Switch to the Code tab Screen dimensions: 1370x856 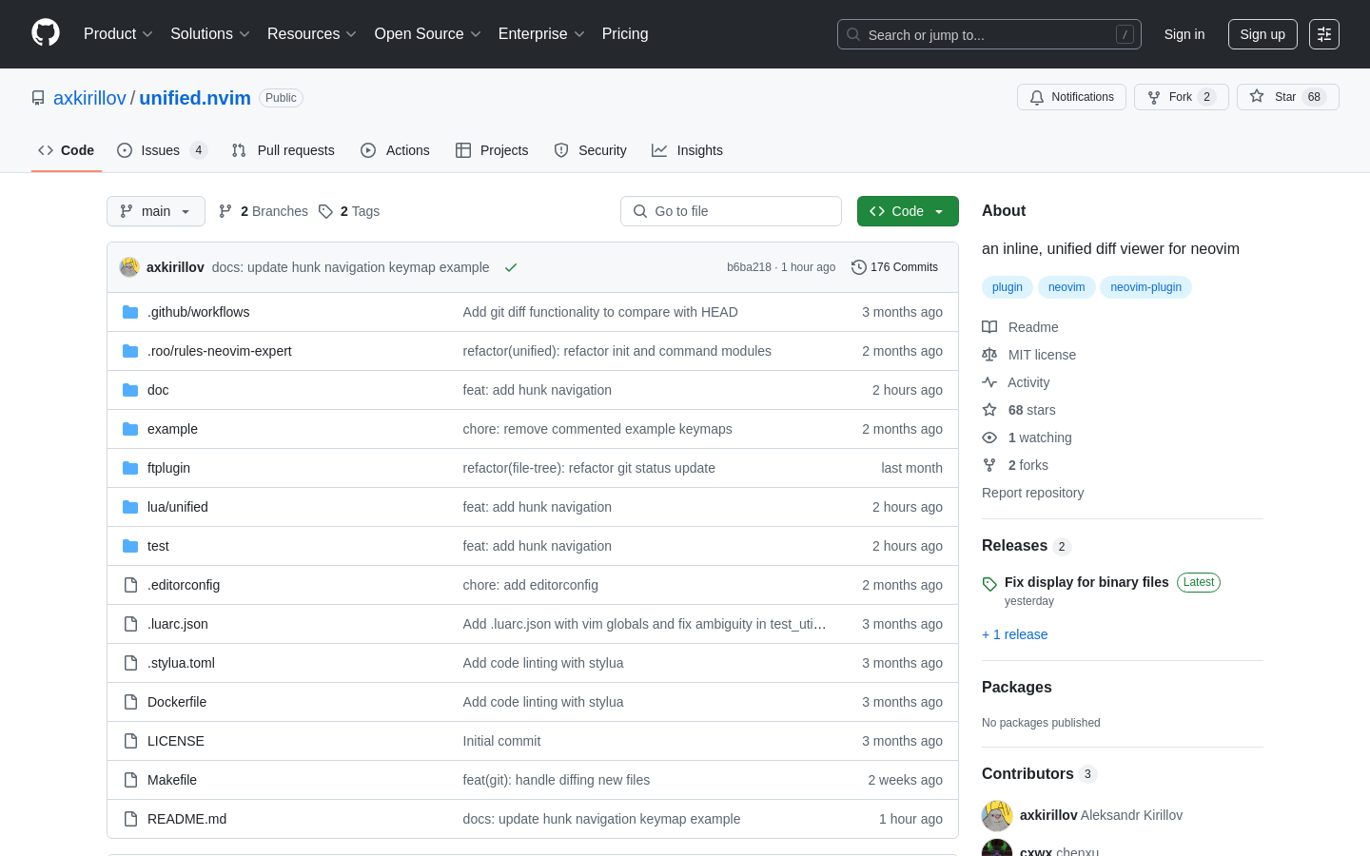tap(67, 150)
